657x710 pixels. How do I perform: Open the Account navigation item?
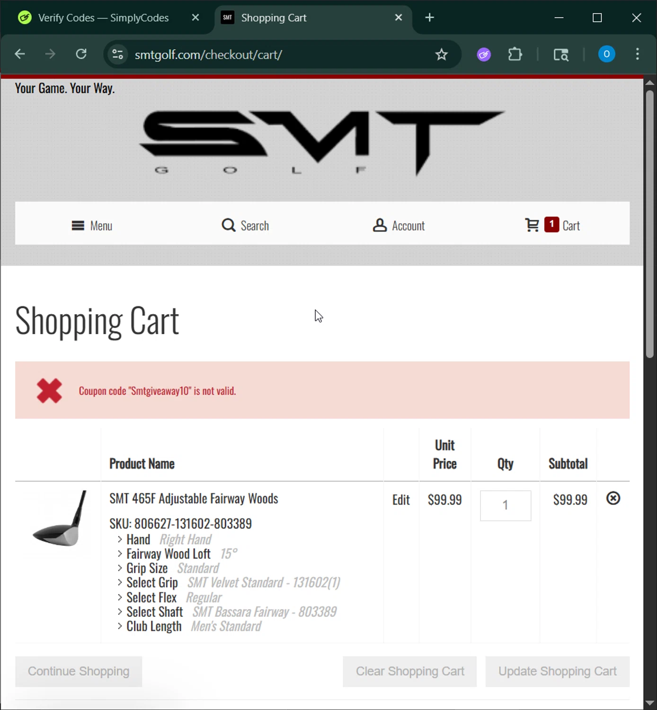pos(399,226)
